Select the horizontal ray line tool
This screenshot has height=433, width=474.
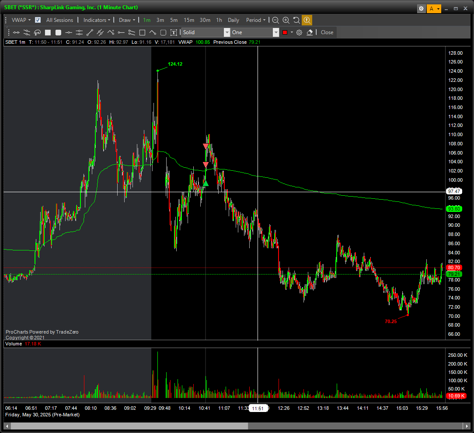tap(121, 32)
